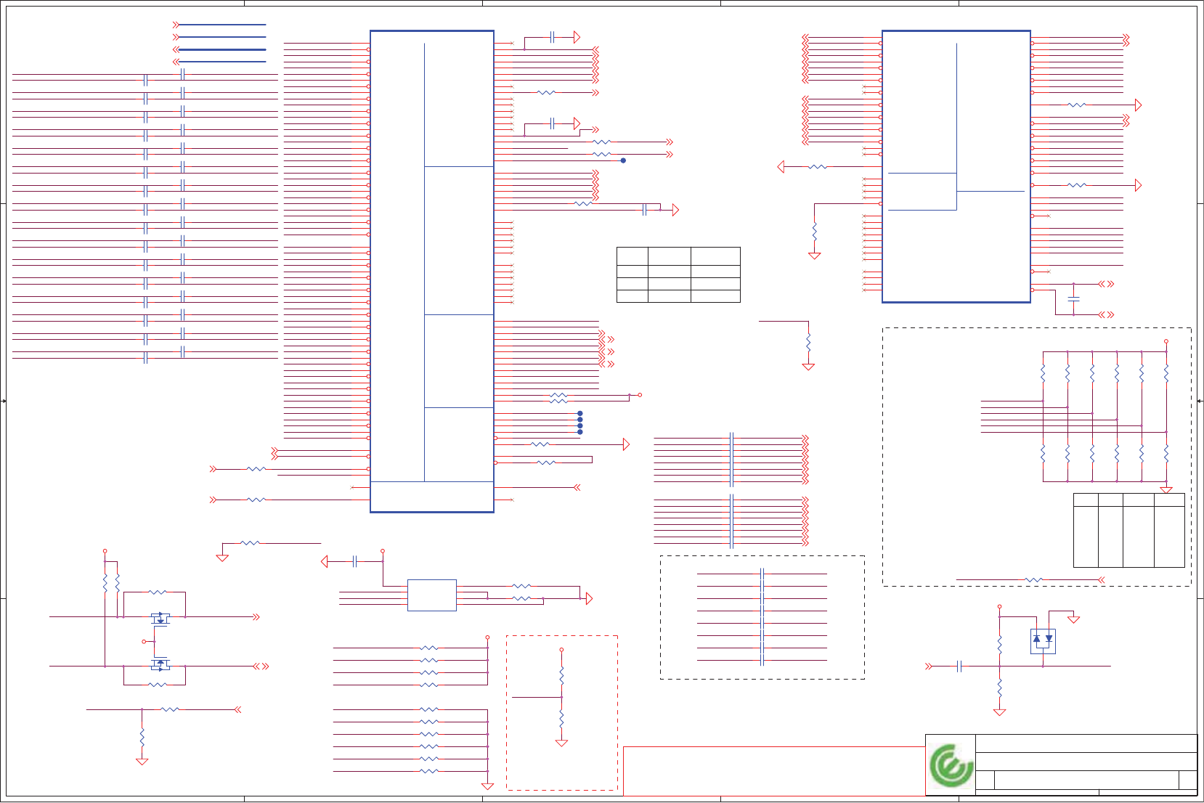Viewport: 1204px width, 803px height.
Task: Click the power node between the two MOSFETs
Action: pyautogui.click(x=144, y=642)
